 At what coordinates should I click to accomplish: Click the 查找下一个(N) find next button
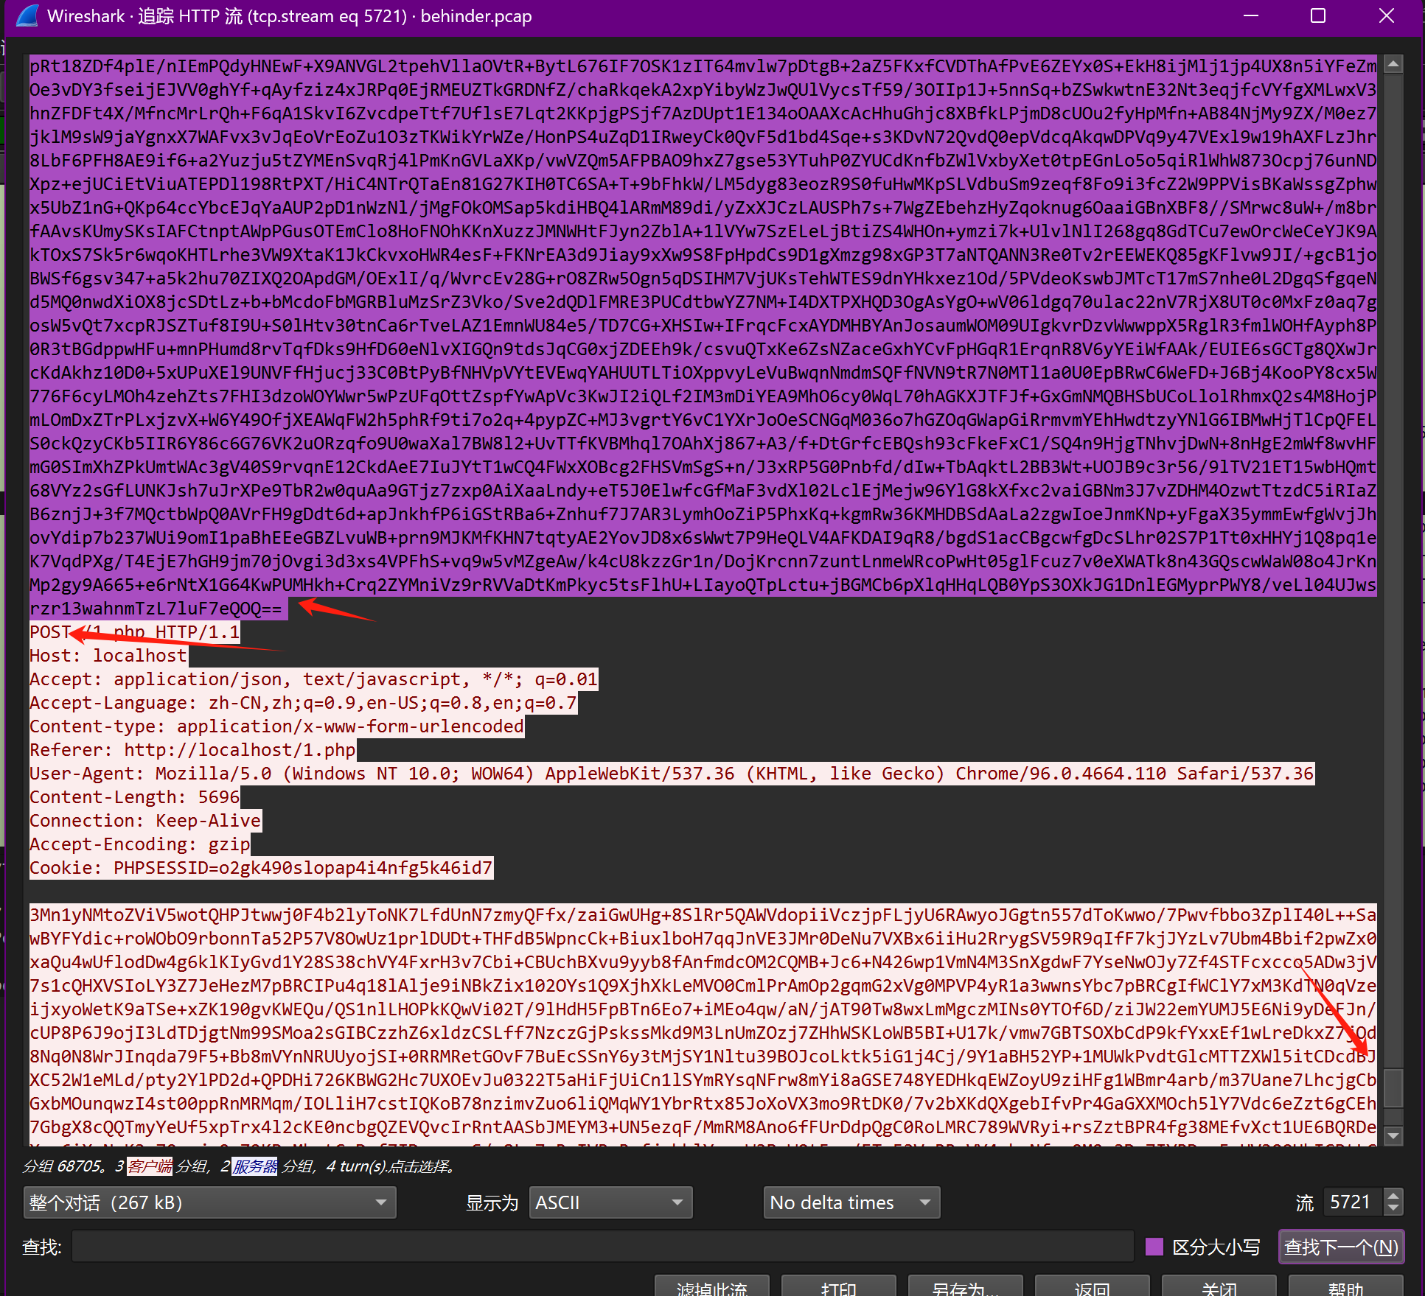point(1340,1247)
